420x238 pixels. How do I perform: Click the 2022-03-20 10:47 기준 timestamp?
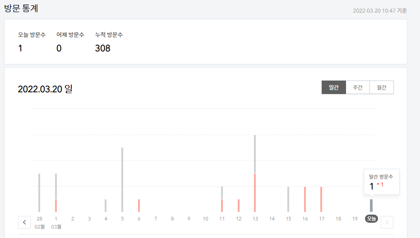point(380,11)
